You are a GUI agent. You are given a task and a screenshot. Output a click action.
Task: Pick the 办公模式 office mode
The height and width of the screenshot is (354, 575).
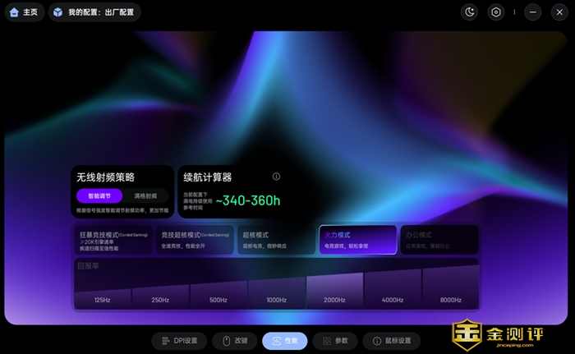pos(439,240)
